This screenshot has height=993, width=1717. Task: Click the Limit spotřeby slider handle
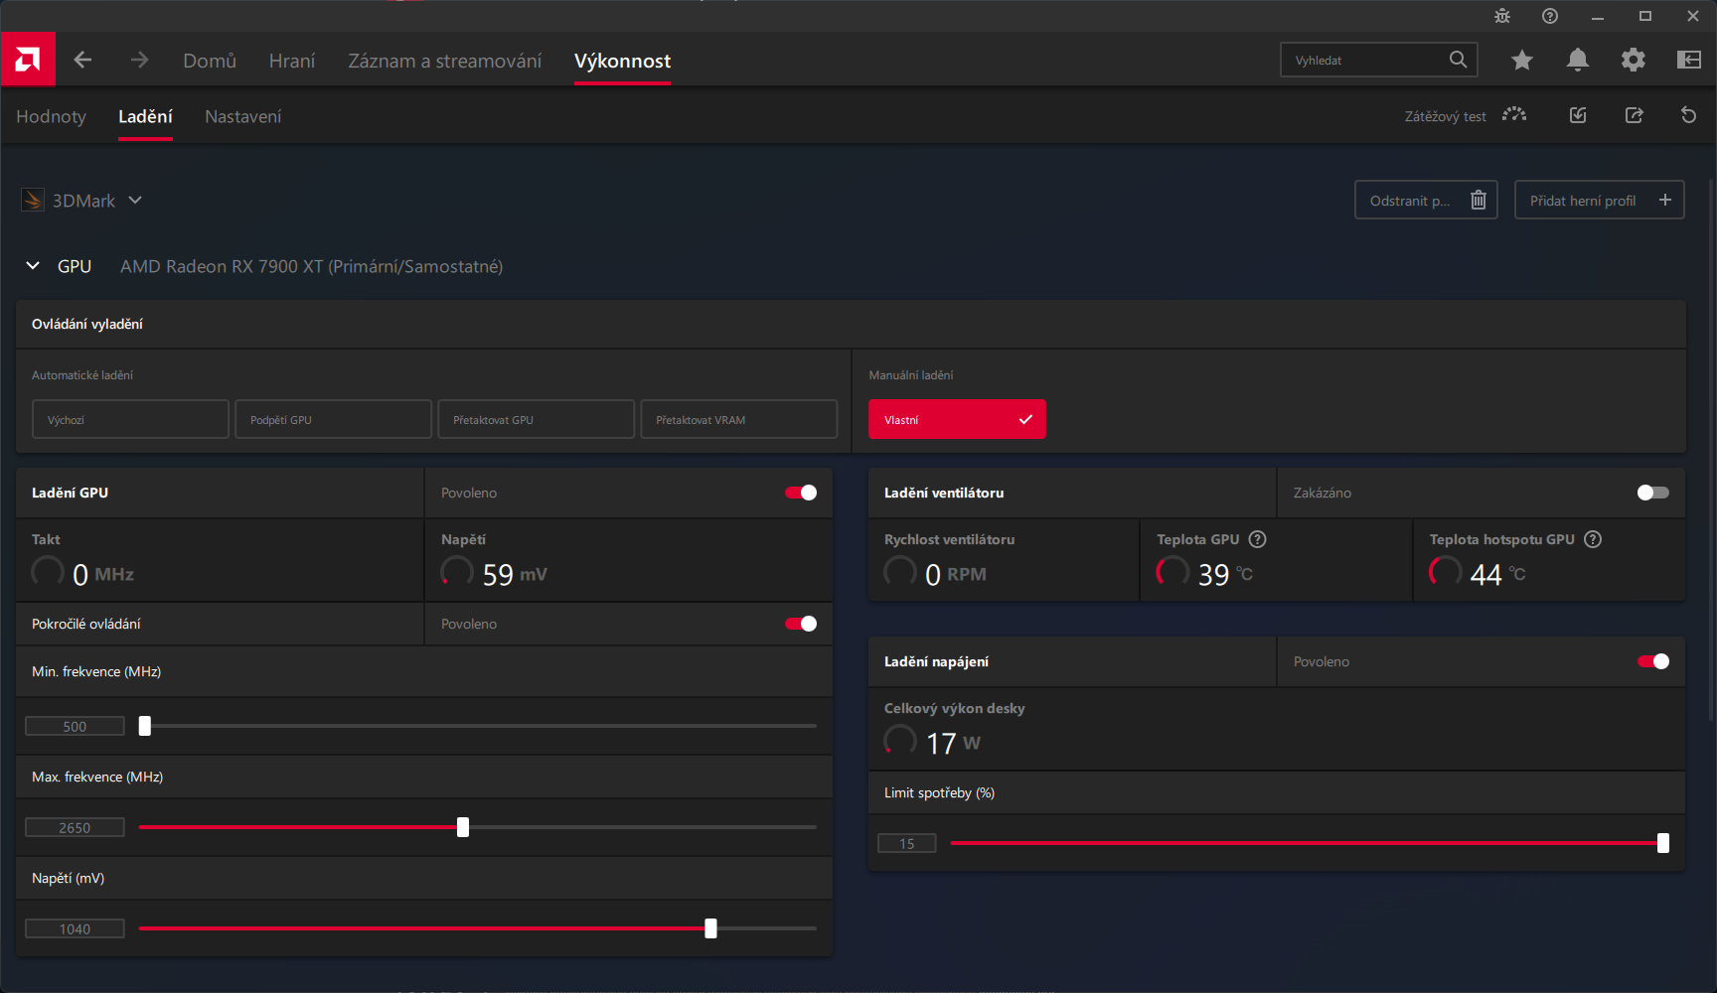pos(1663,843)
